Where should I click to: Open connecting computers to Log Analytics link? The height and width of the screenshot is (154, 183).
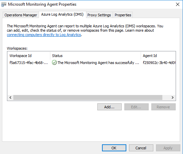[44, 35]
